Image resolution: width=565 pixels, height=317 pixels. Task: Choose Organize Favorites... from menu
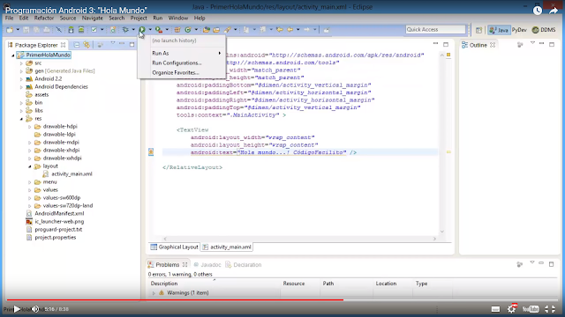(181, 72)
